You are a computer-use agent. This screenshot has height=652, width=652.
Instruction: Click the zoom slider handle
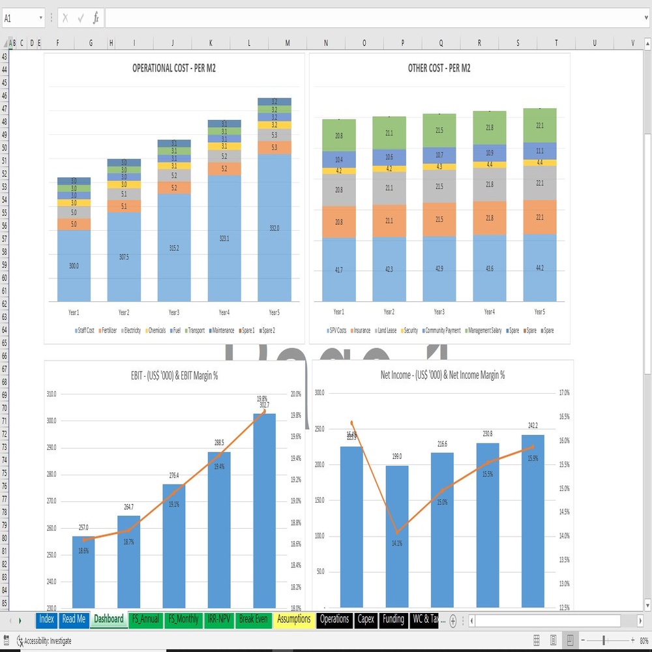coord(604,640)
